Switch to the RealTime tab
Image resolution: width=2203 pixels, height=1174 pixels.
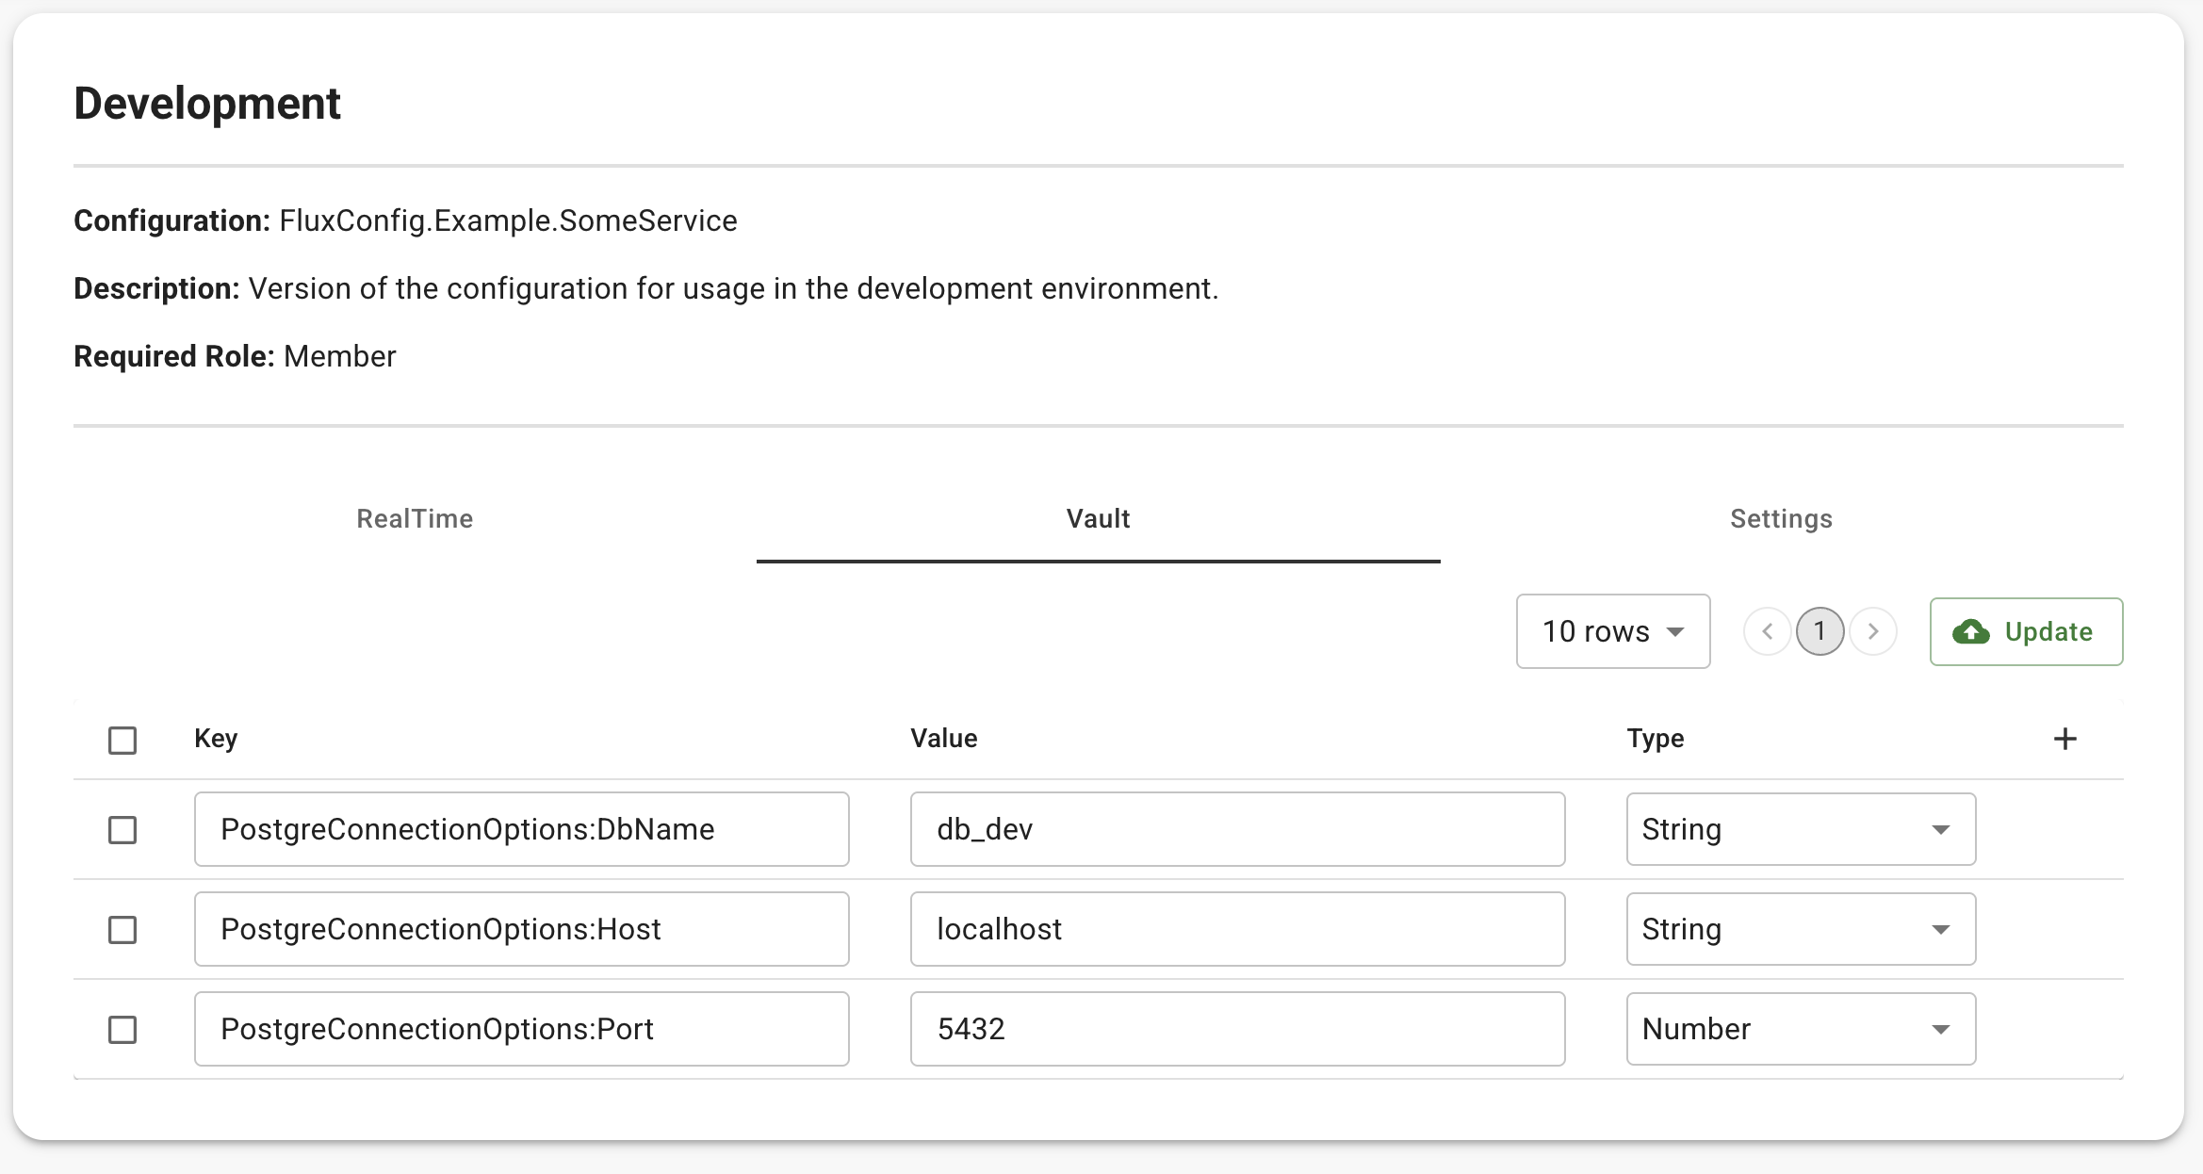(x=415, y=519)
